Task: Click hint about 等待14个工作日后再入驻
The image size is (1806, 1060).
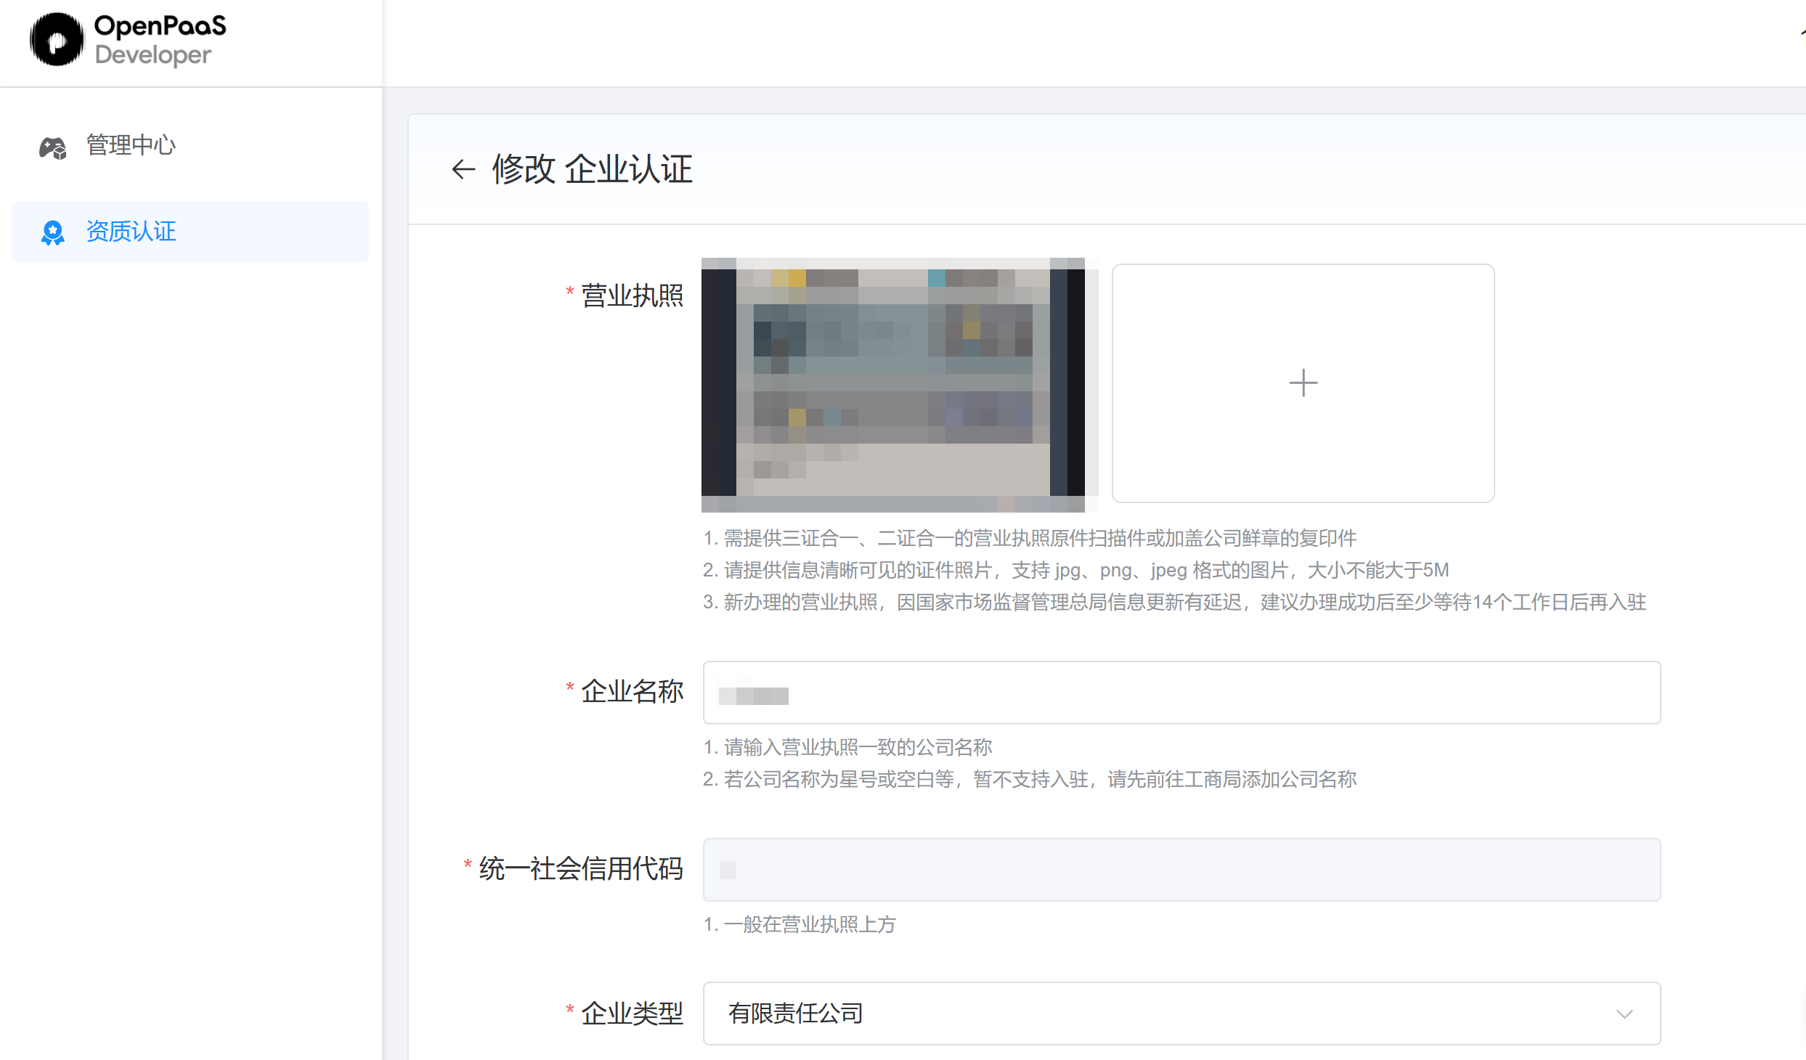Action: click(1174, 602)
